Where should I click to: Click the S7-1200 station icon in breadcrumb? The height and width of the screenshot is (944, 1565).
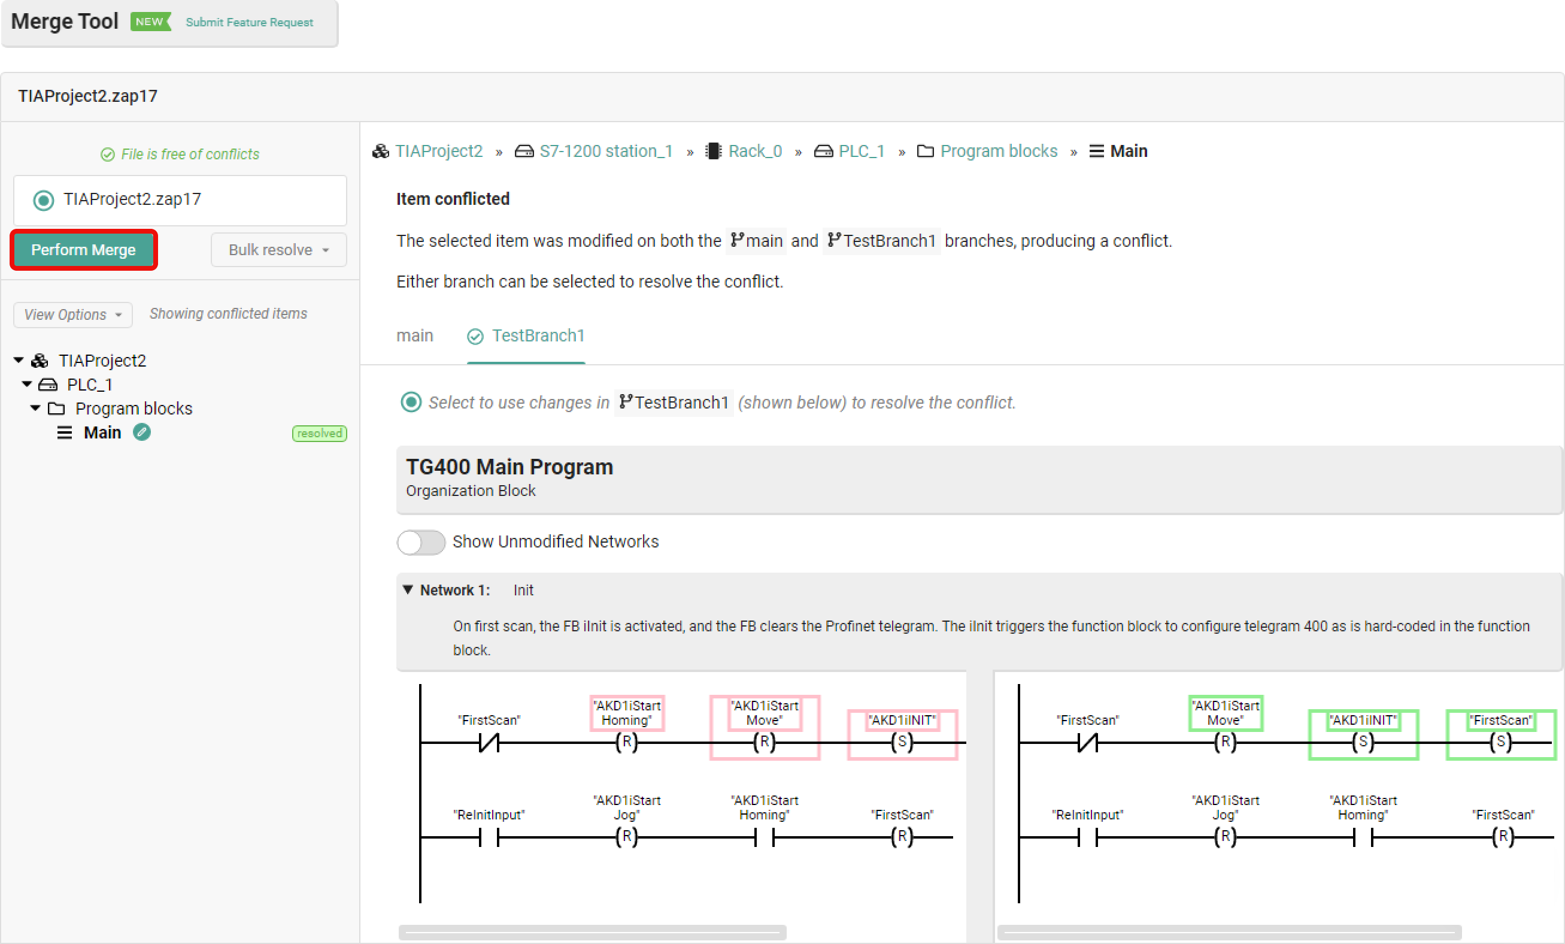(x=524, y=151)
